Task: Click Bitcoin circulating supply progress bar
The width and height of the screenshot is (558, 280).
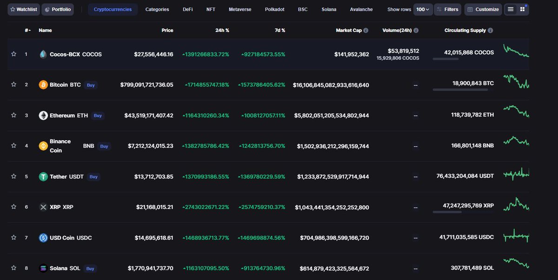Action: [x=463, y=90]
